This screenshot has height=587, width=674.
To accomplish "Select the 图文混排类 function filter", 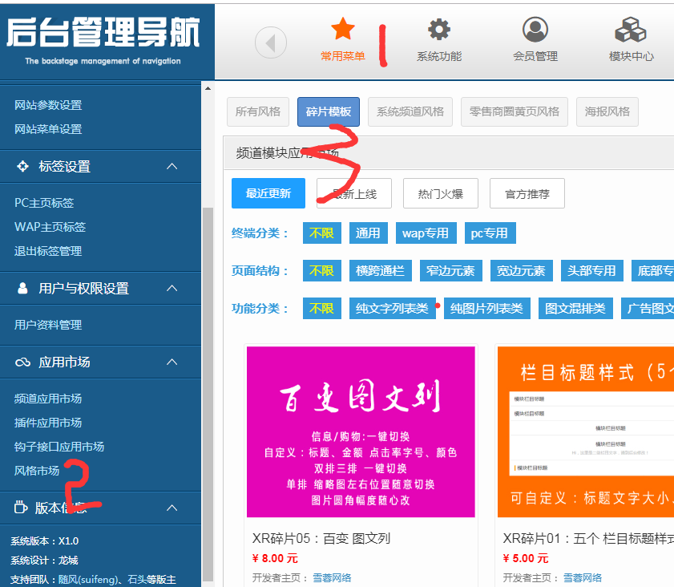I will [575, 308].
